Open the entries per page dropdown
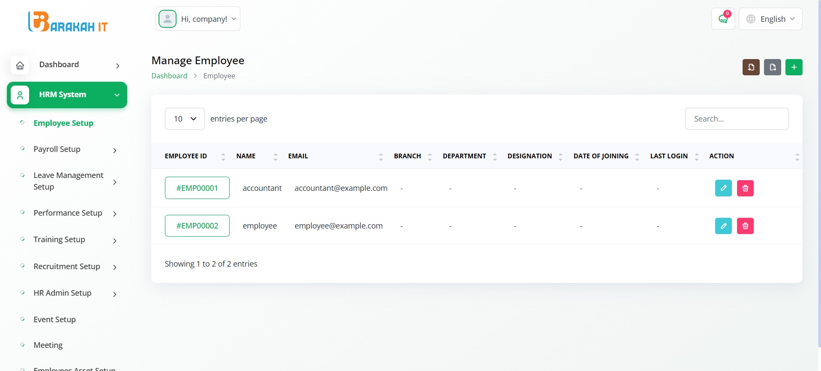The height and width of the screenshot is (371, 821). (x=185, y=119)
